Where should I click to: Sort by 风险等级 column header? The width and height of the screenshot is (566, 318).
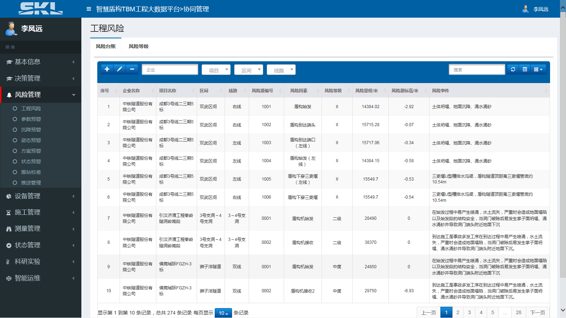(337, 91)
